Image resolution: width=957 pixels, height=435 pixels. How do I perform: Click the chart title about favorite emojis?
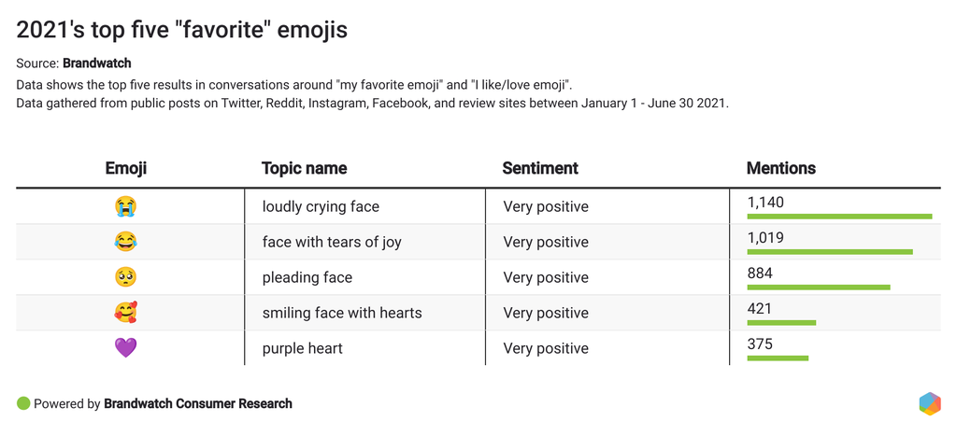(182, 30)
